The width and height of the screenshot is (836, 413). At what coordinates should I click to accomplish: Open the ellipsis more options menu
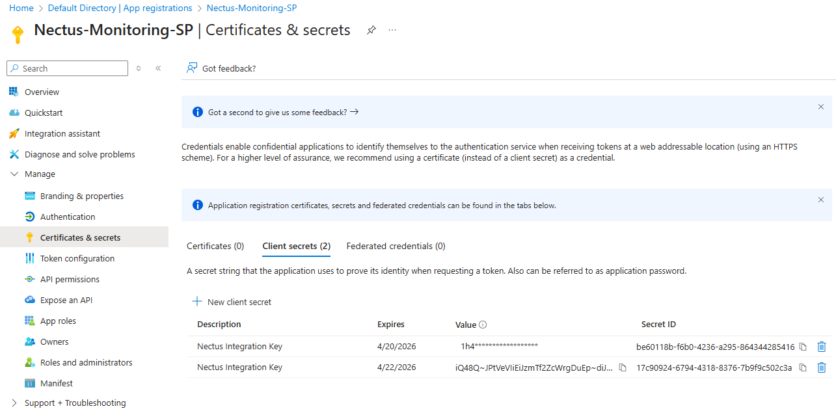click(x=392, y=30)
